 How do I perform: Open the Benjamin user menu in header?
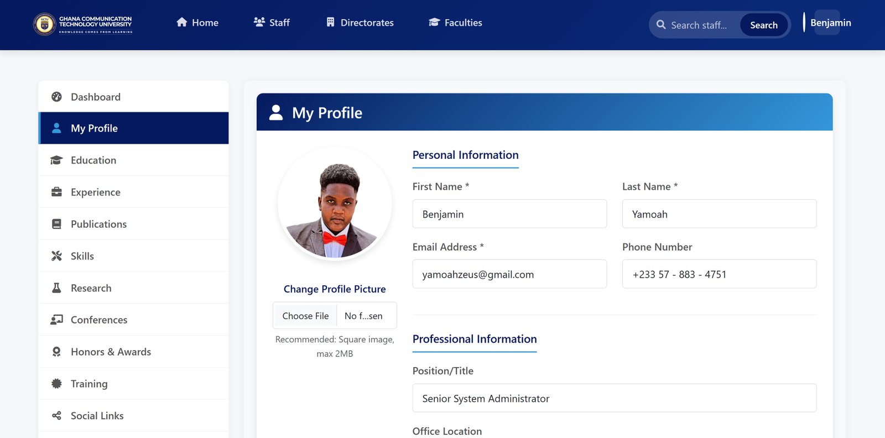pyautogui.click(x=830, y=23)
